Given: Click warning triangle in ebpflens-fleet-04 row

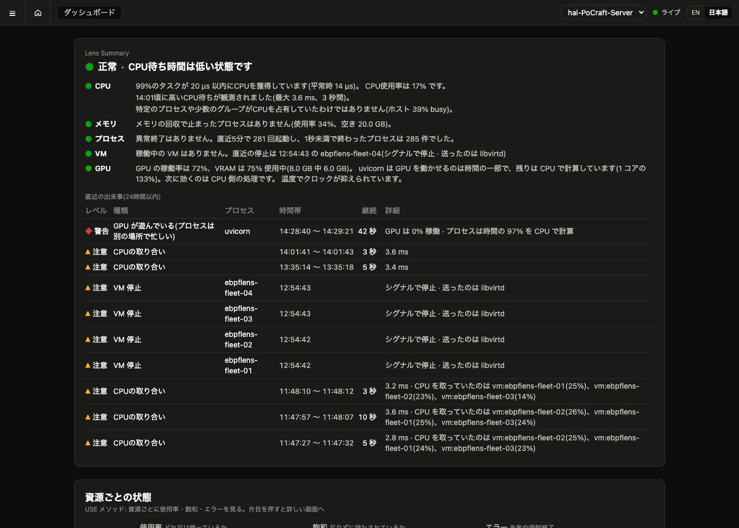Looking at the screenshot, I should pyautogui.click(x=88, y=288).
